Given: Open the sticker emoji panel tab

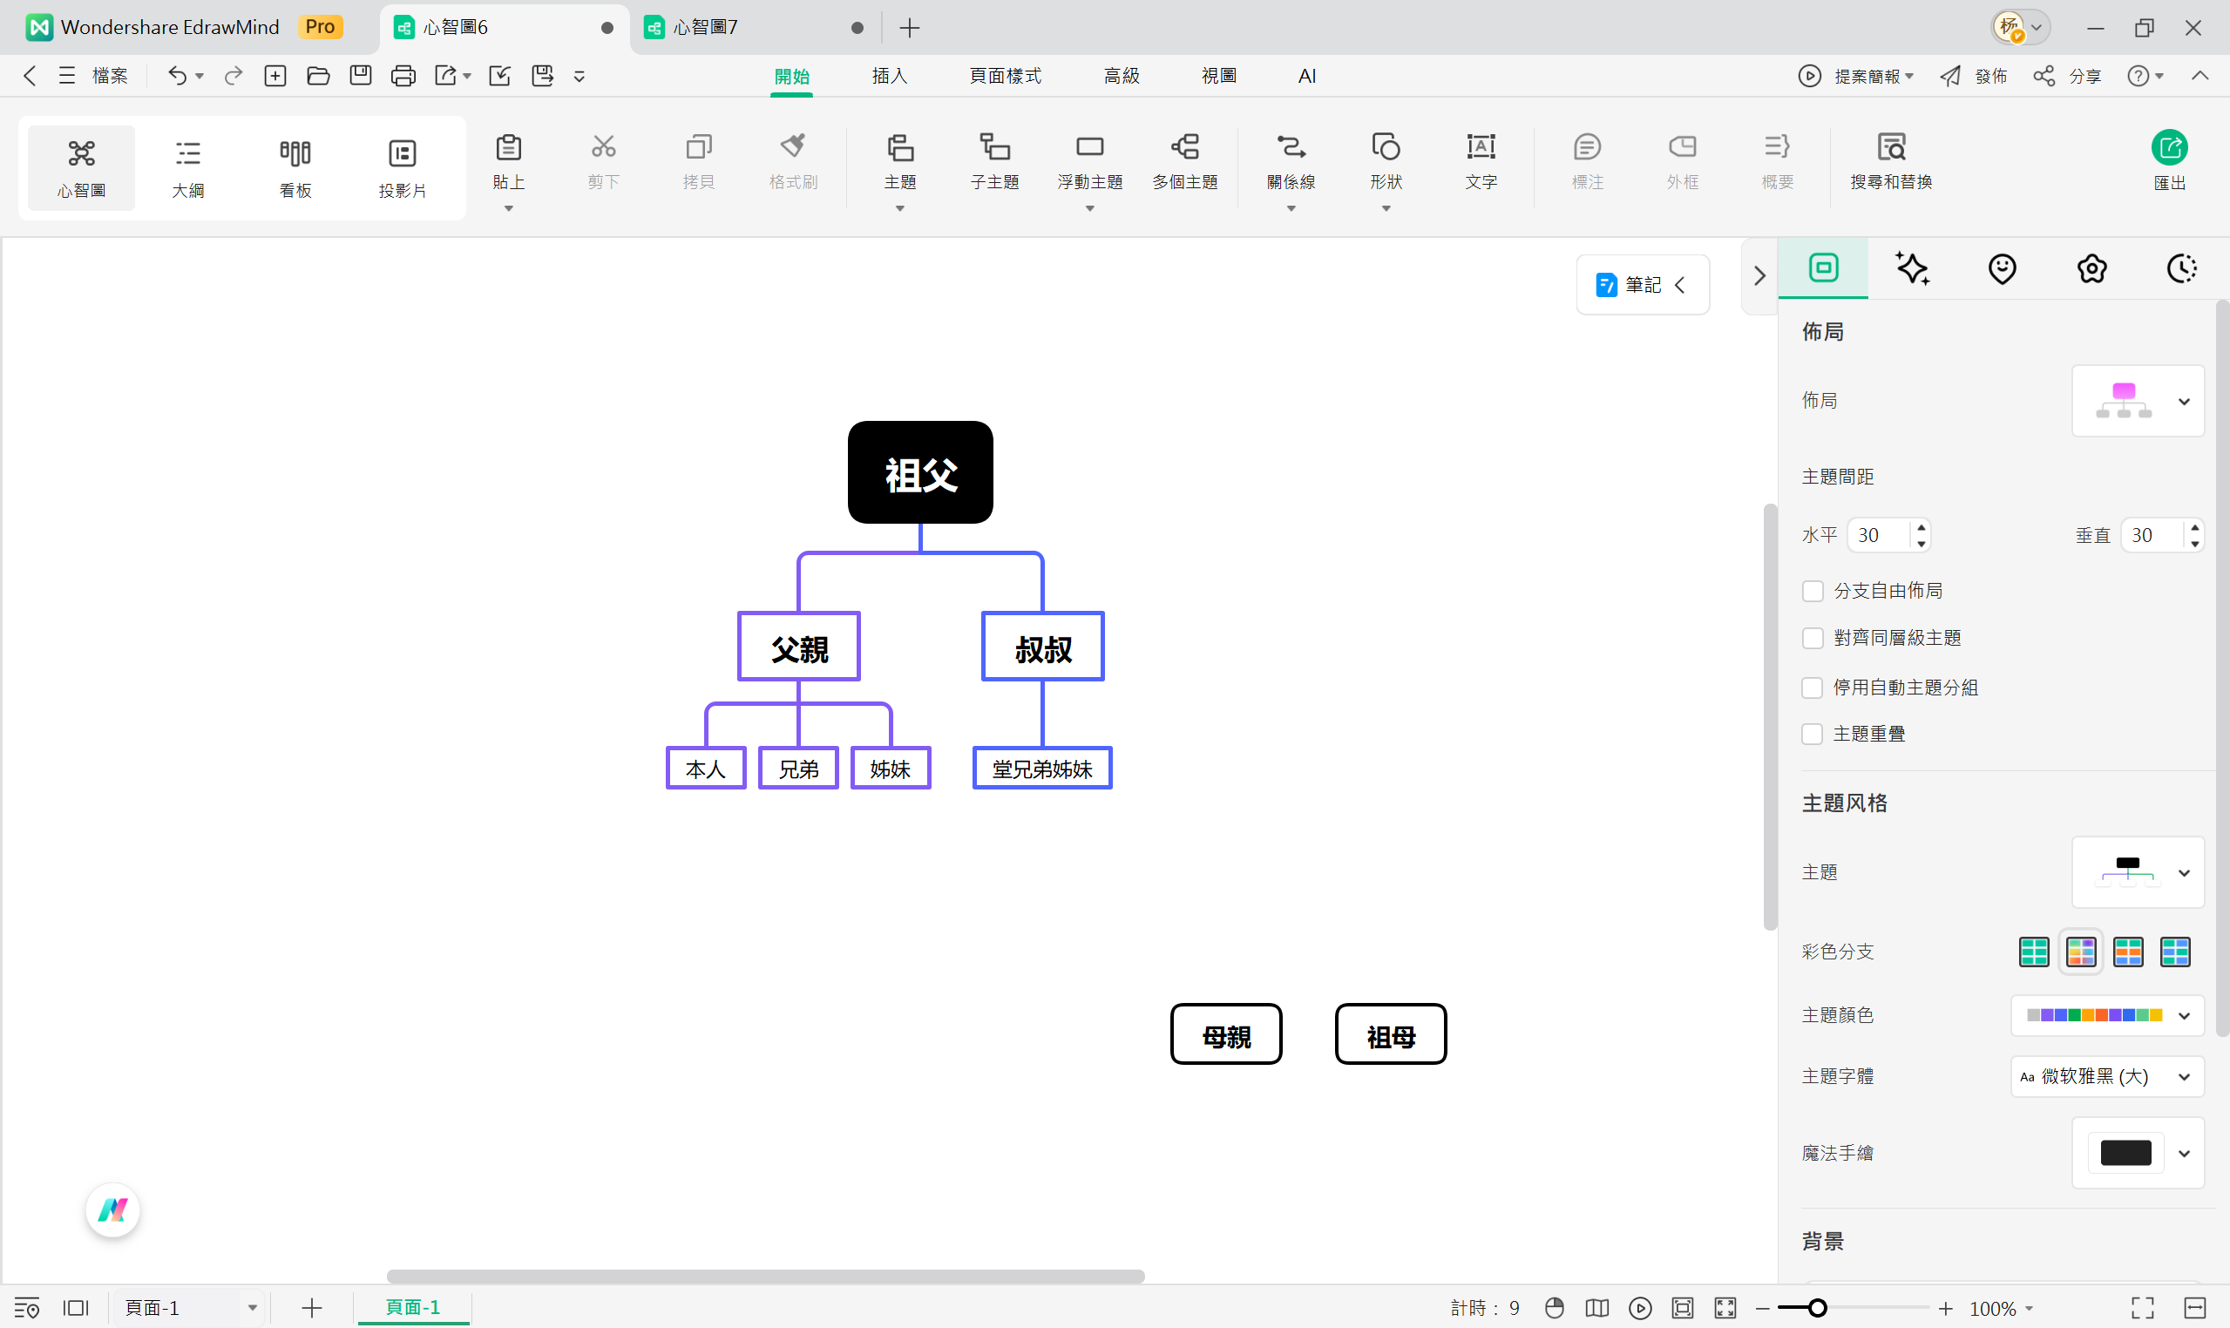Looking at the screenshot, I should tap(2002, 268).
